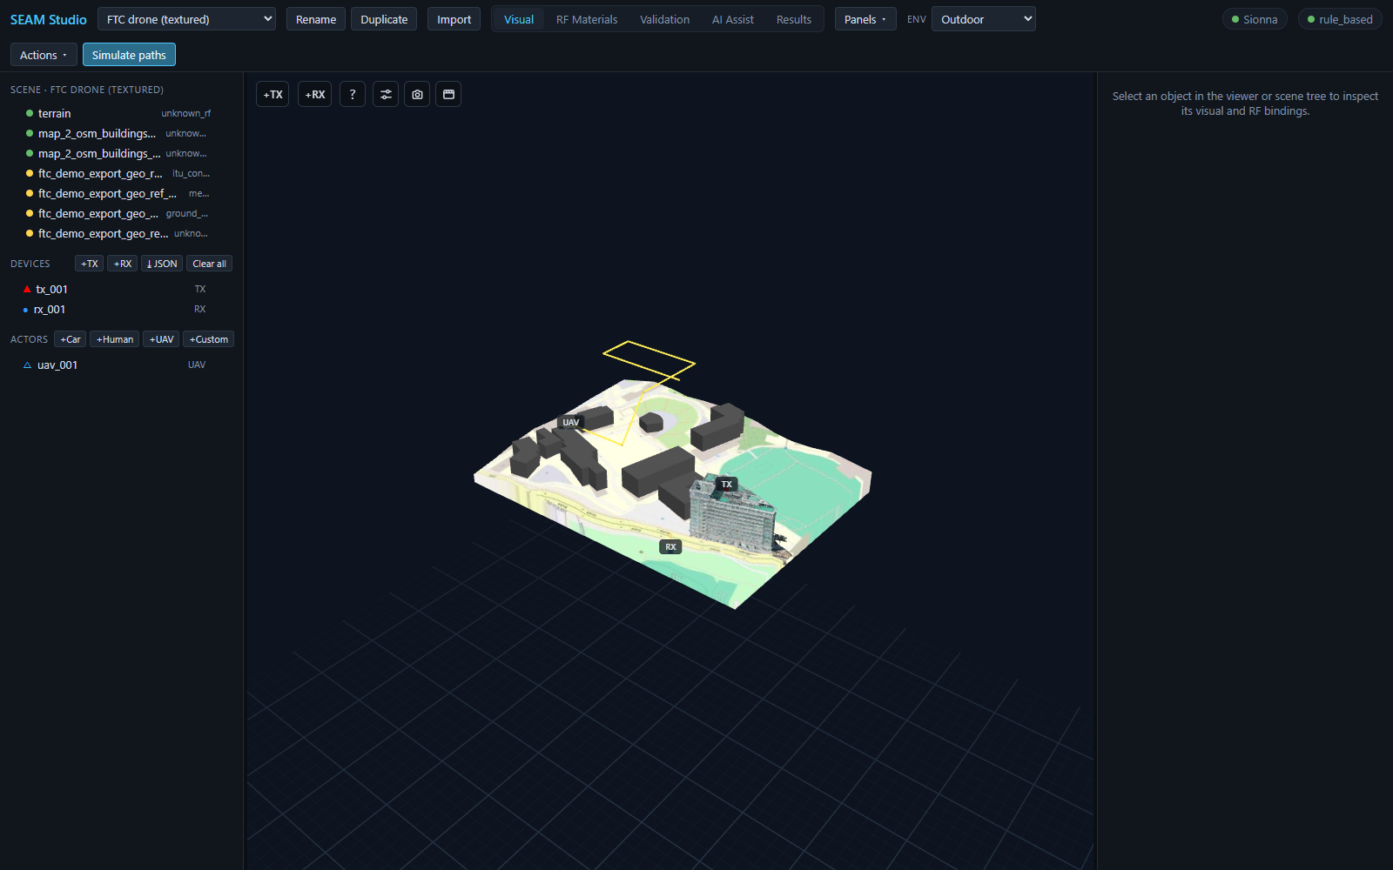Take a screenshot with the camera icon
This screenshot has height=870, width=1393.
[417, 94]
